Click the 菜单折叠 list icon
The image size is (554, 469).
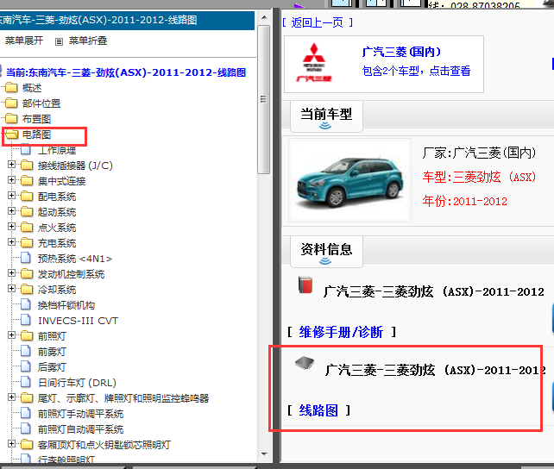59,41
